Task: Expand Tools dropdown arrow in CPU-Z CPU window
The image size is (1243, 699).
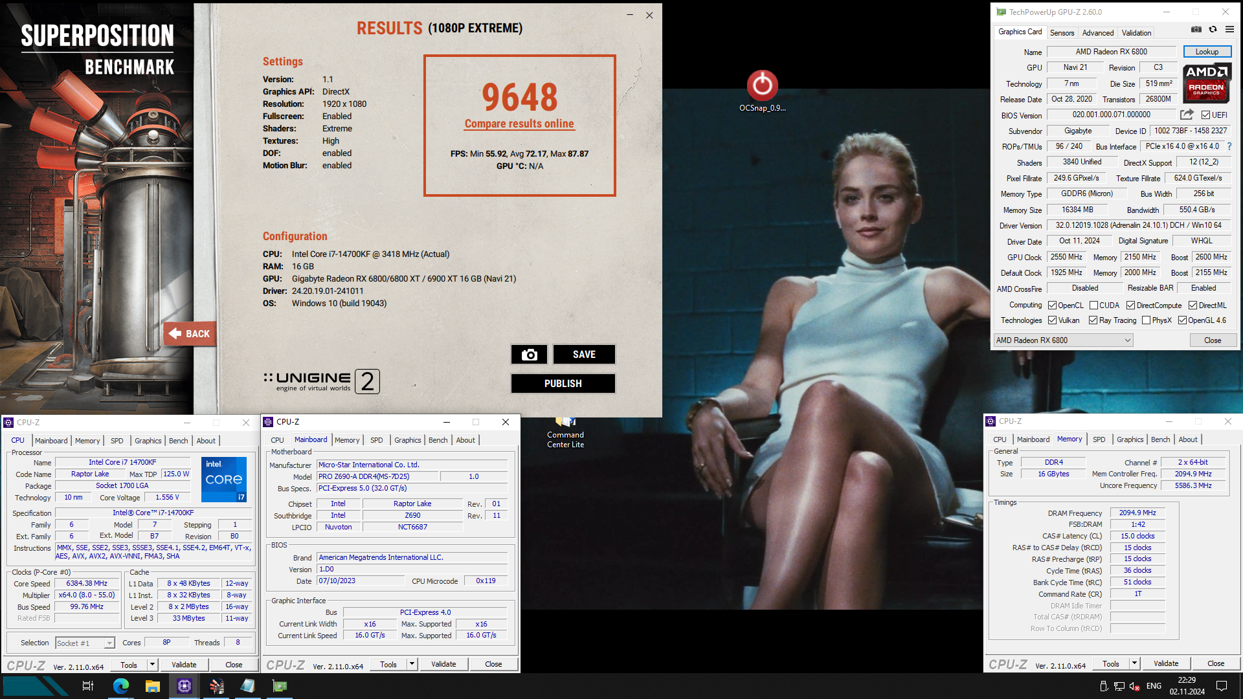Action: pos(152,665)
